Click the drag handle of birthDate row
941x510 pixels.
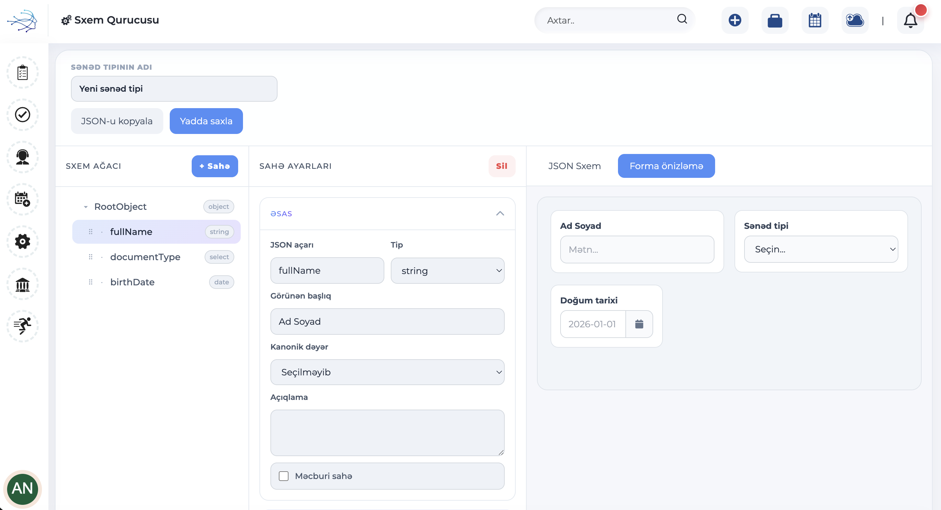[91, 282]
